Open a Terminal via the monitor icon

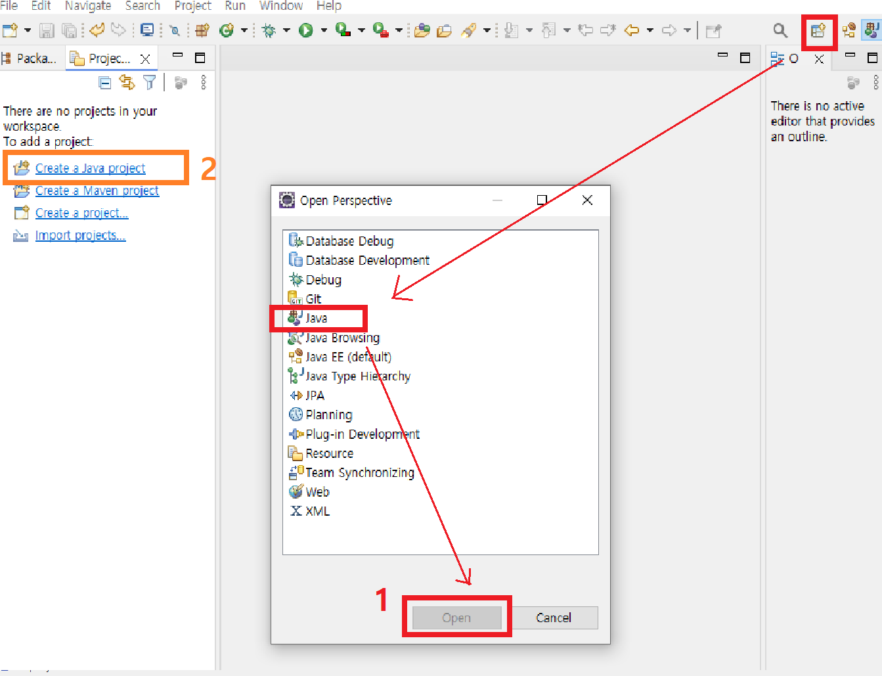point(147,30)
